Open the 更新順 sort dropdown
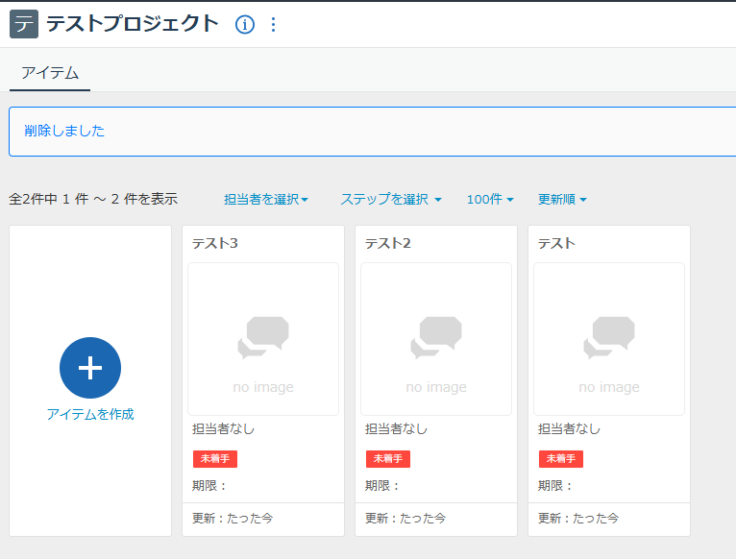The image size is (736, 559). (x=562, y=199)
